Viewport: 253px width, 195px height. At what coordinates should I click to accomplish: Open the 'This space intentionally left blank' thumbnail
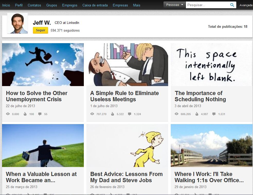[211, 64]
